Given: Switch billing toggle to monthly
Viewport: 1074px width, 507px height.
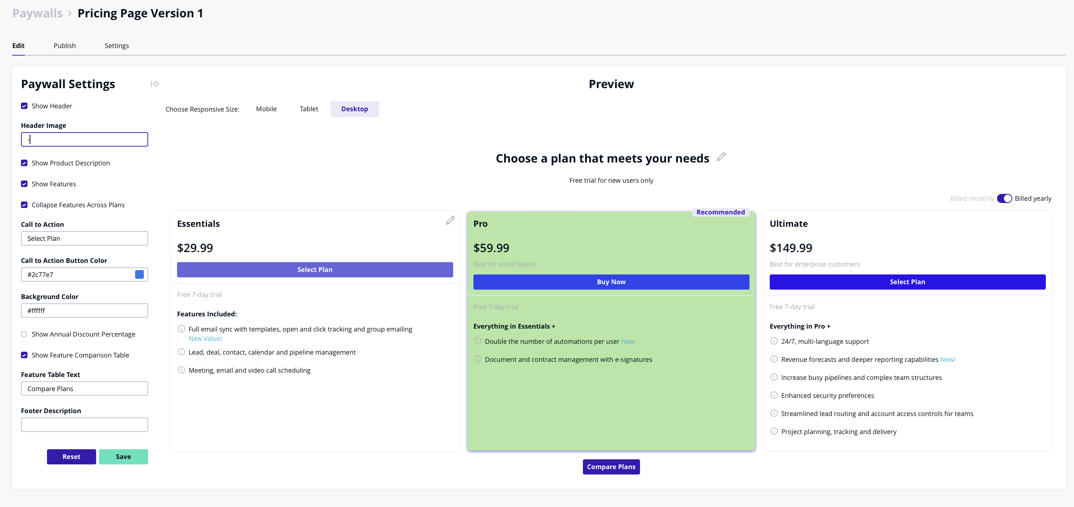Looking at the screenshot, I should [1004, 198].
